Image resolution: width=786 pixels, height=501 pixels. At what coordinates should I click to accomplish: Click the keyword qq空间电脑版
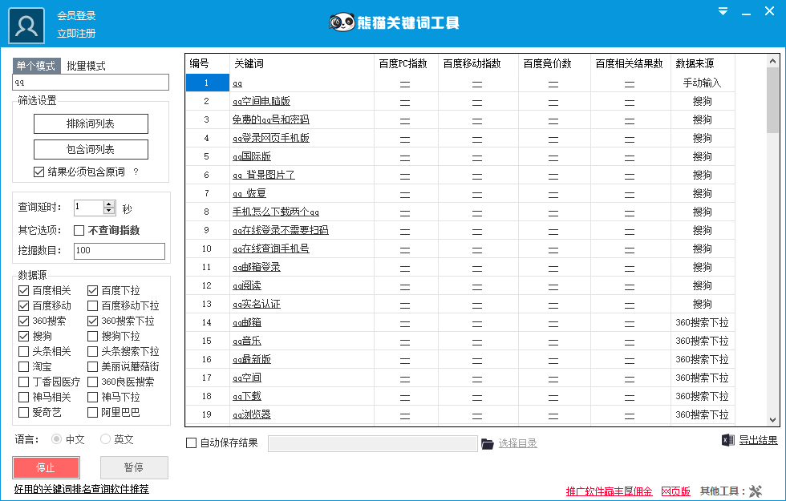coord(261,101)
